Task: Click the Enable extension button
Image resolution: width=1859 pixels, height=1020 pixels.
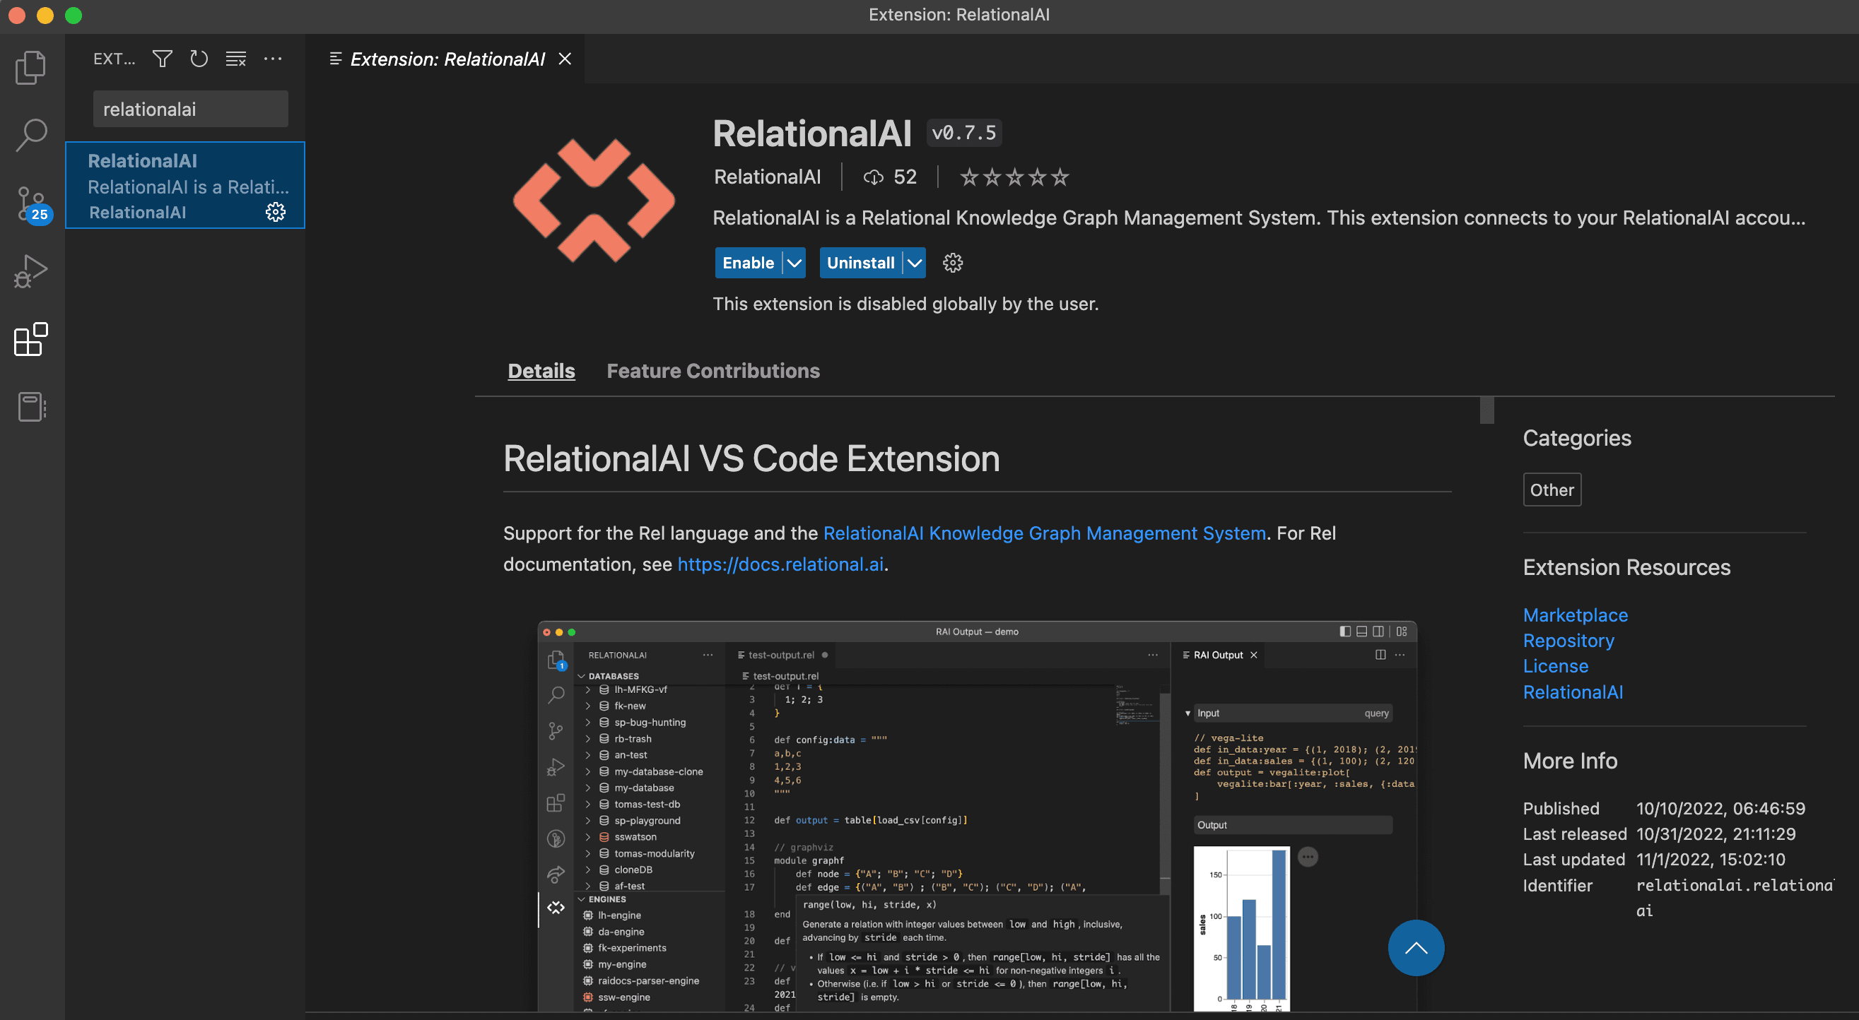Action: point(748,263)
